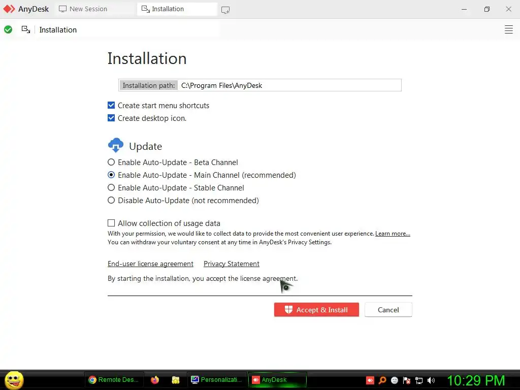Switch to the Installation tab
520x390 pixels.
click(177, 9)
